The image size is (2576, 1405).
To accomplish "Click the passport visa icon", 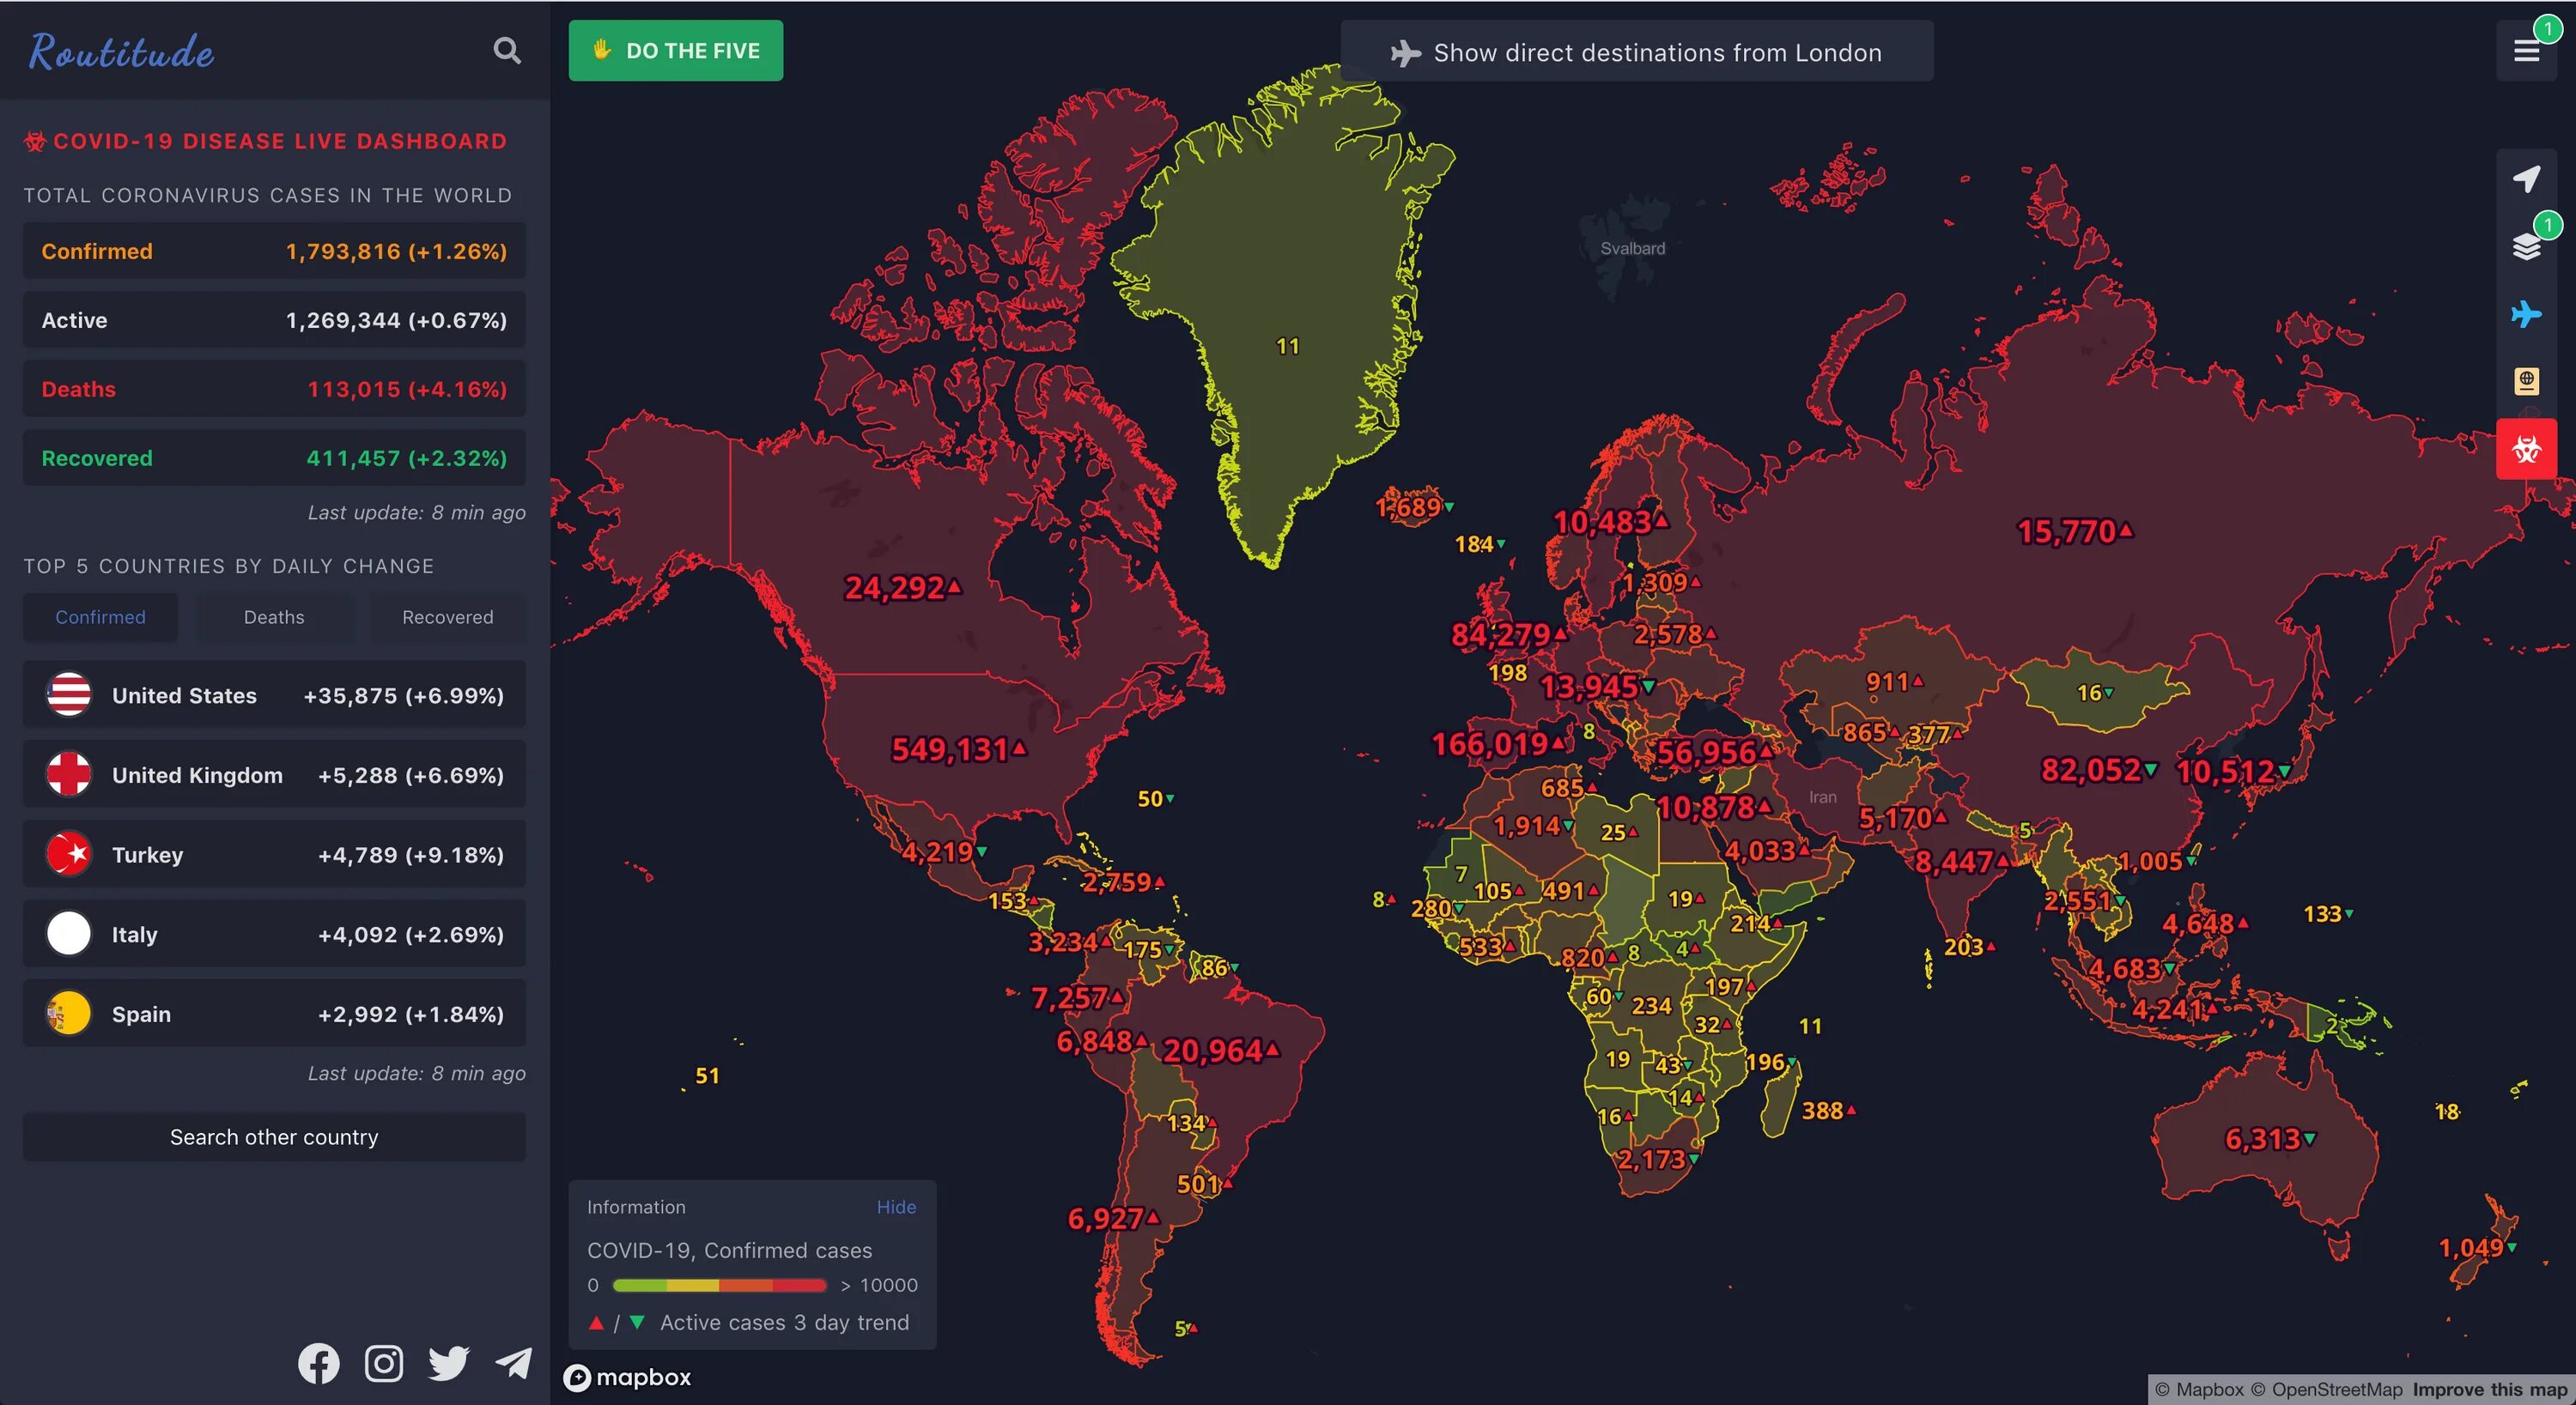I will [x=2526, y=381].
